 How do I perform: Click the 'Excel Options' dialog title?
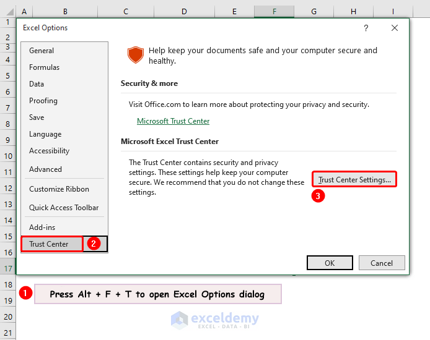(x=45, y=28)
